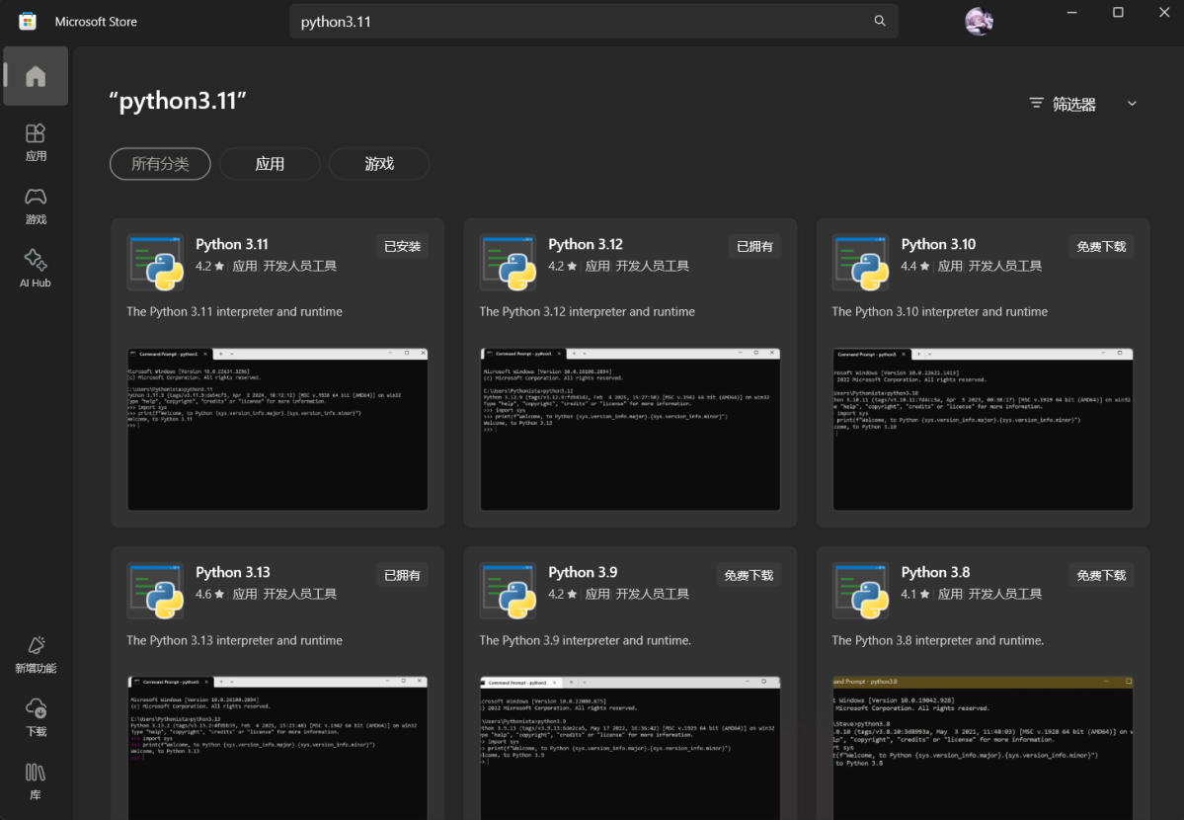The width and height of the screenshot is (1184, 820).
Task: Click the search magnifier icon
Action: (880, 22)
